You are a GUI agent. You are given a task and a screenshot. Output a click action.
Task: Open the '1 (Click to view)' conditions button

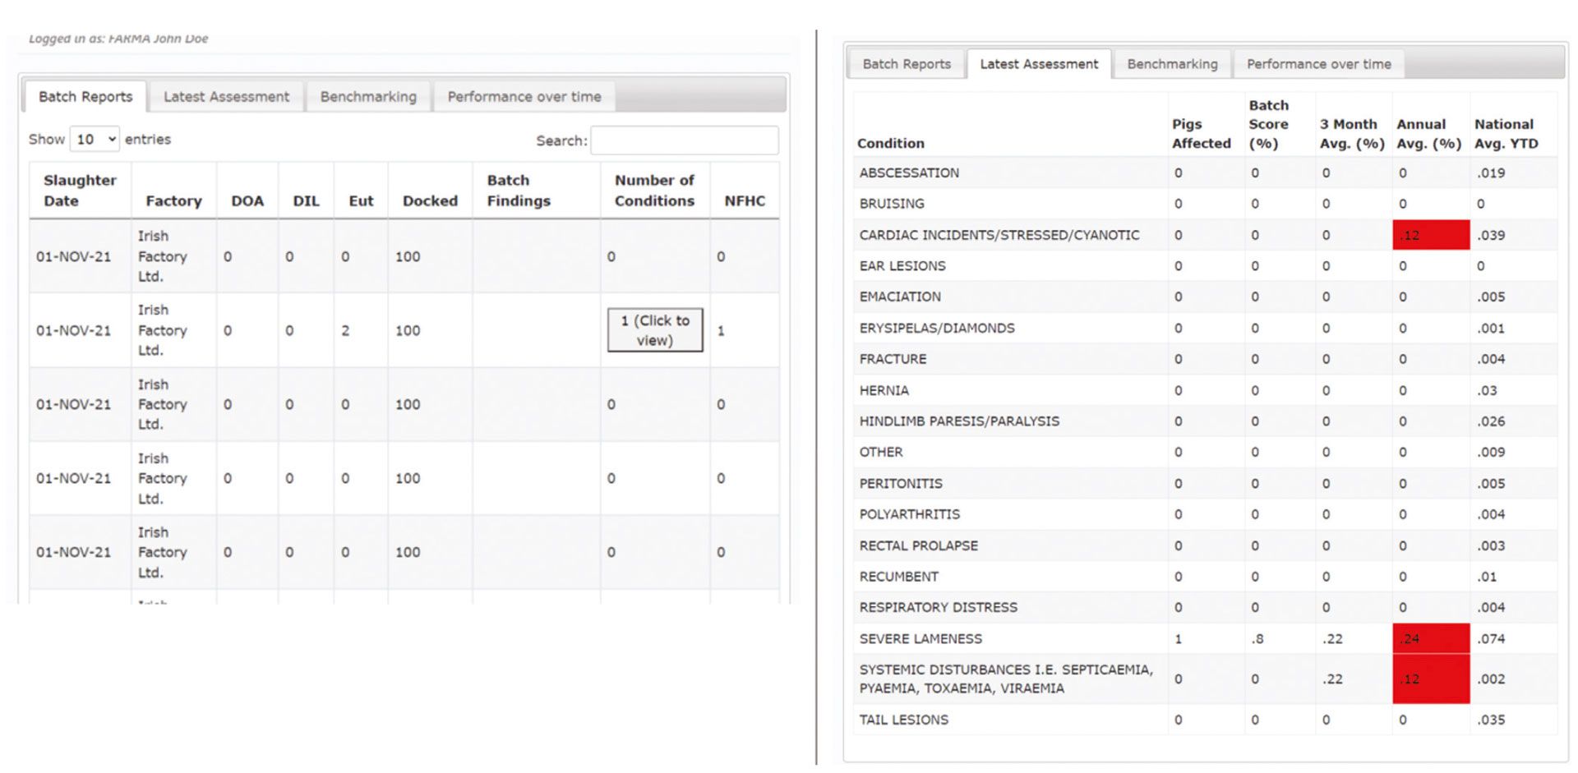tap(655, 330)
